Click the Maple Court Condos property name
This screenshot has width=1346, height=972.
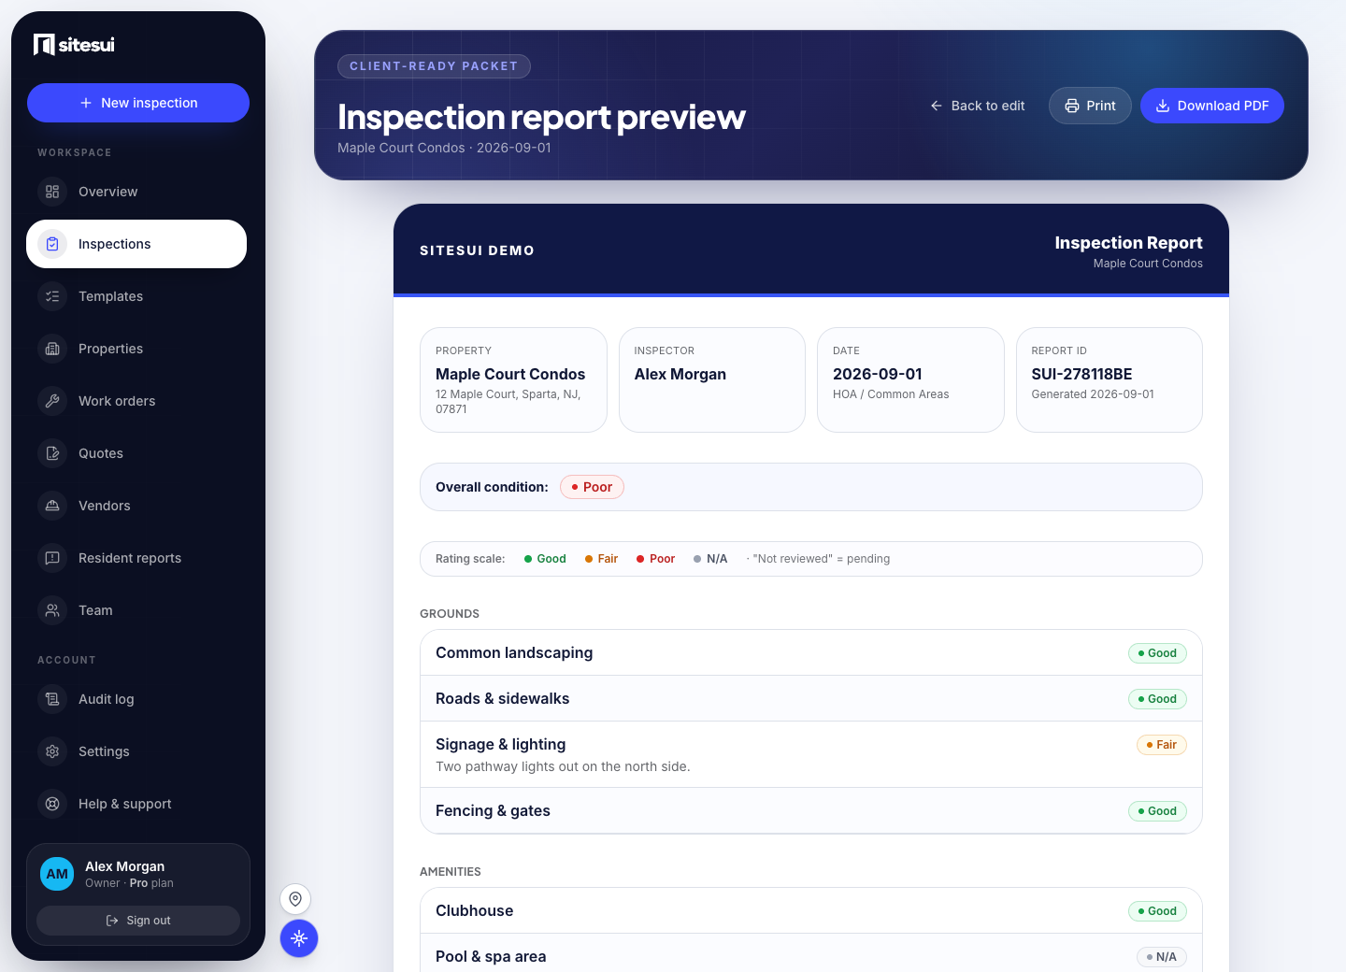(510, 374)
